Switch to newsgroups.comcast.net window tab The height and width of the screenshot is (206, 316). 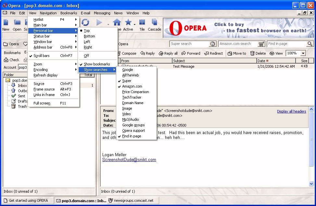tap(131, 200)
